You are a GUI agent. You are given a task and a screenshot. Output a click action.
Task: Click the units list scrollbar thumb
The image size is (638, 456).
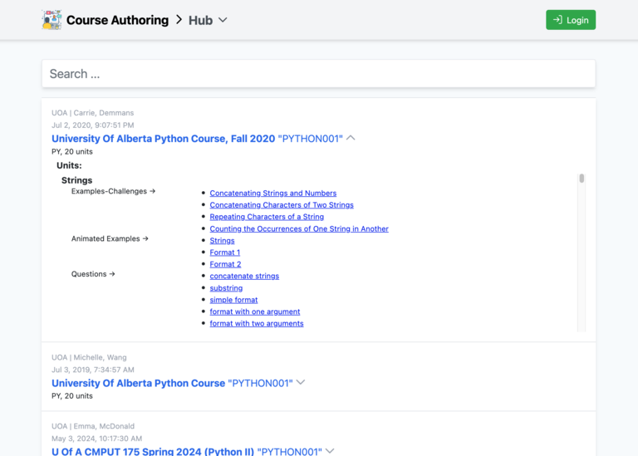(x=582, y=179)
